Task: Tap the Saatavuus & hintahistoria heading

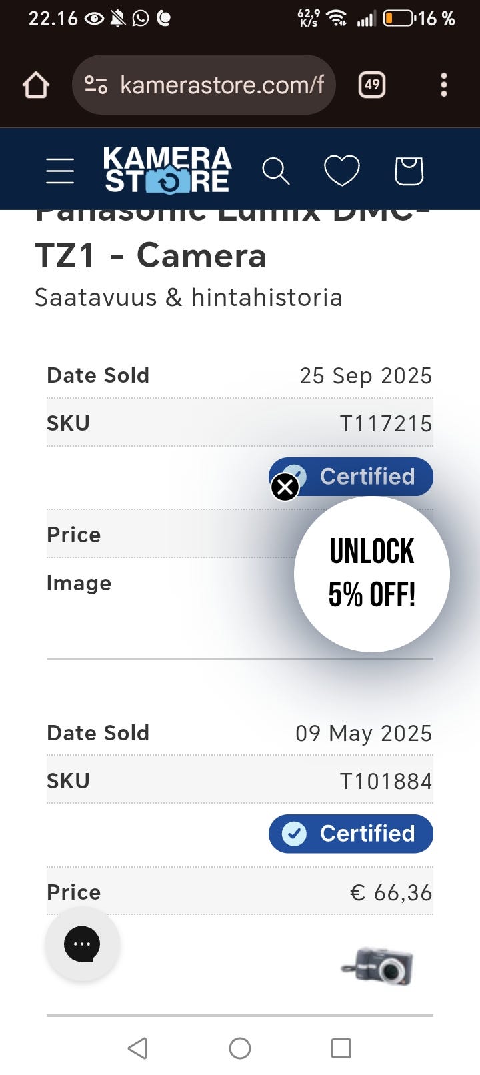Action: coord(189,297)
